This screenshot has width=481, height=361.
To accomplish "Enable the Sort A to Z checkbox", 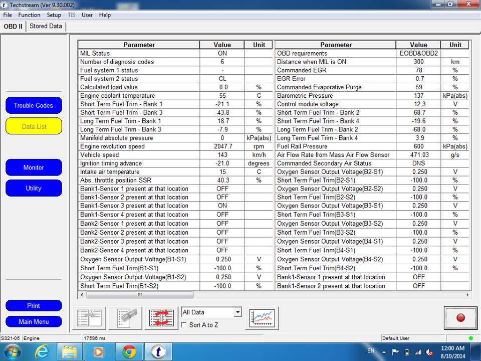I will [184, 325].
